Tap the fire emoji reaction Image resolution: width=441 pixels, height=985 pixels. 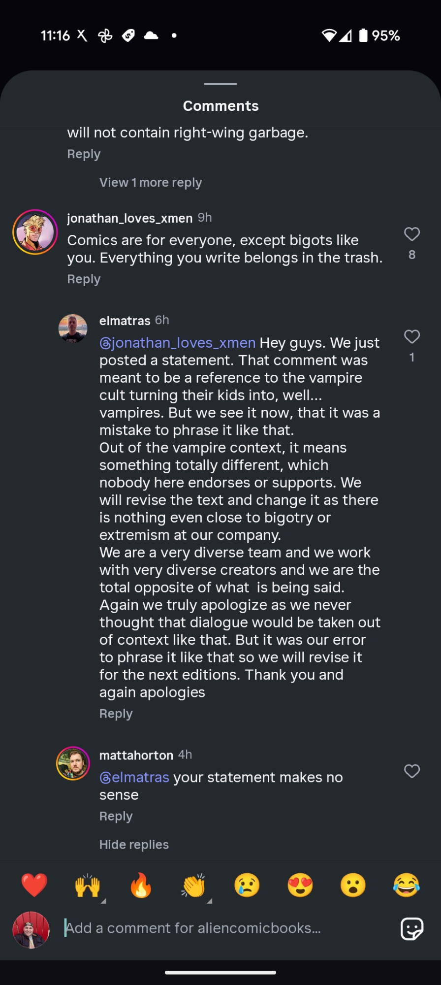pos(141,885)
